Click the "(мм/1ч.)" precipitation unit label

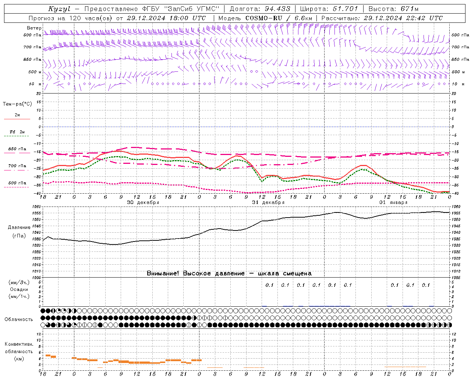coord(19,296)
